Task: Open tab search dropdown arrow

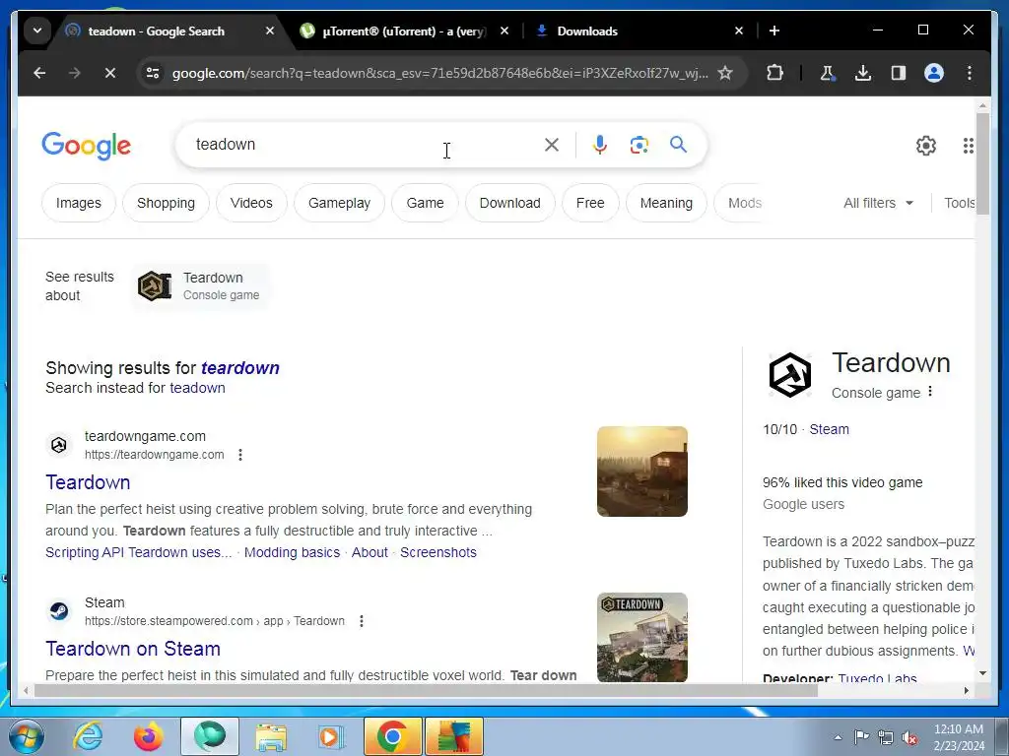Action: point(37,31)
